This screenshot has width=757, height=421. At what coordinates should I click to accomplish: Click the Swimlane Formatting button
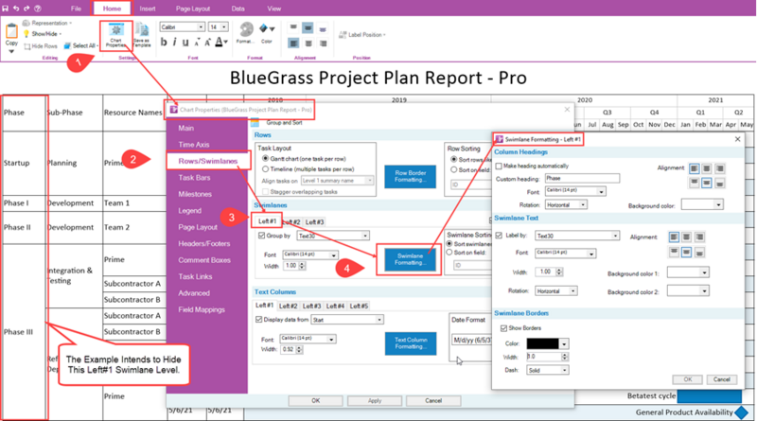[410, 260]
